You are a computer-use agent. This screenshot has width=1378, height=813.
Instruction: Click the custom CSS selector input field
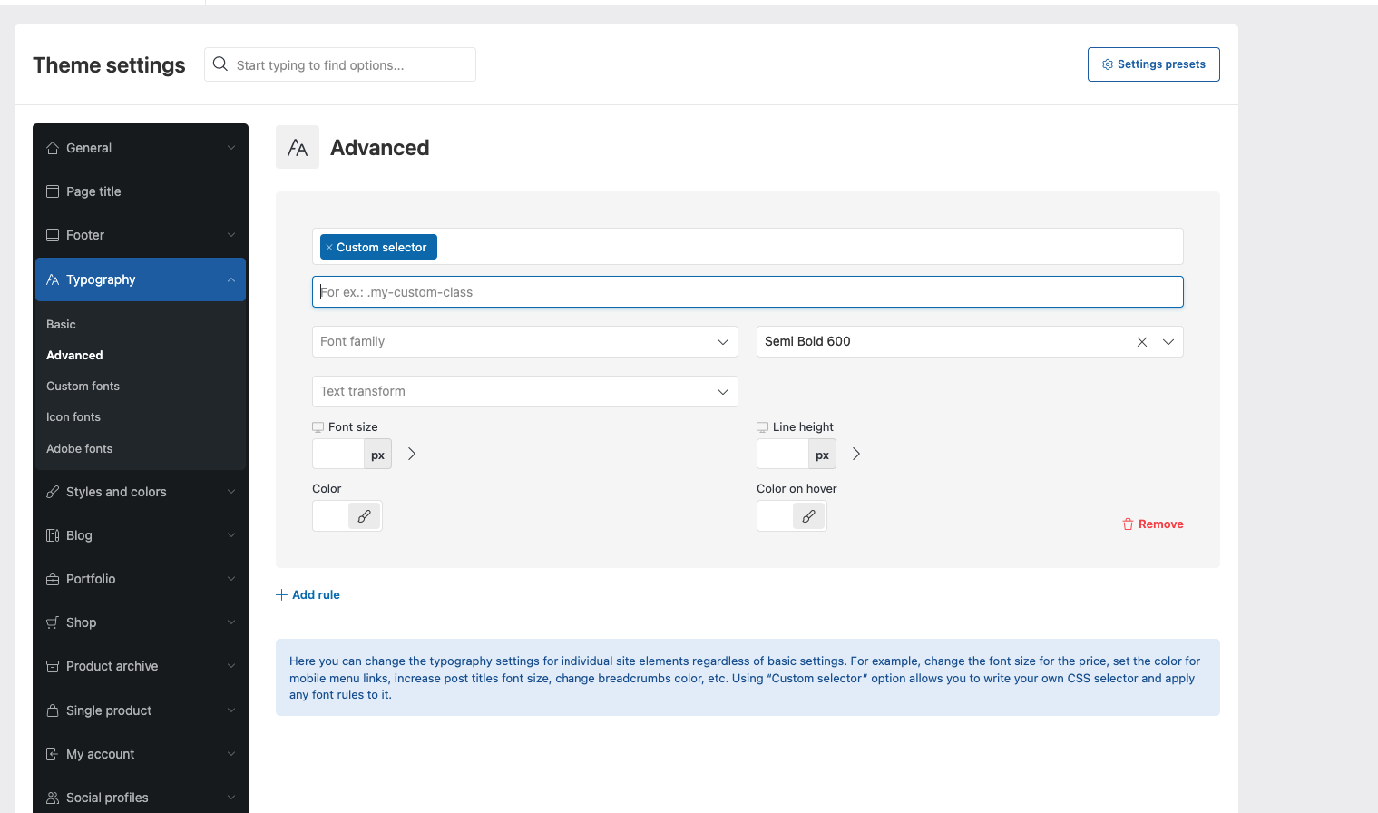coord(748,292)
